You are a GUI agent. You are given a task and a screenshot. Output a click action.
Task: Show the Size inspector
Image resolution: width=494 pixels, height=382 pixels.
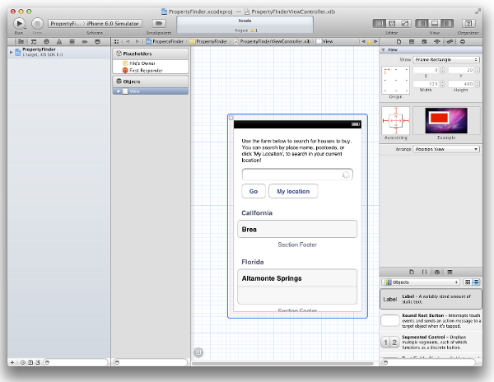tap(450, 41)
